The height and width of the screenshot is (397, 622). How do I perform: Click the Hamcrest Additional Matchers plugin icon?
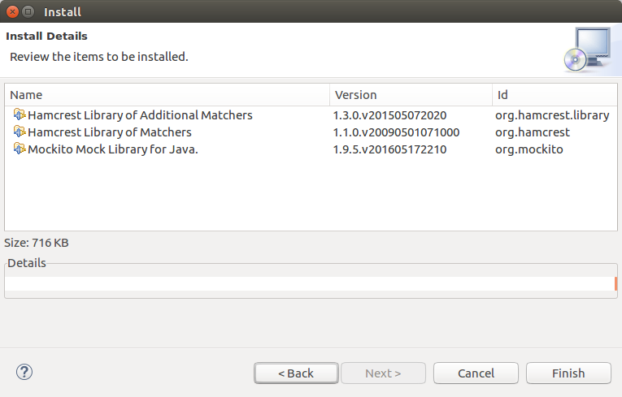(x=20, y=115)
